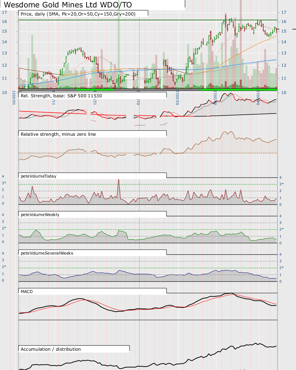Screen dimensions: 296x370
Task: Click the 02/2022 date axis label
Action: [x=178, y=97]
